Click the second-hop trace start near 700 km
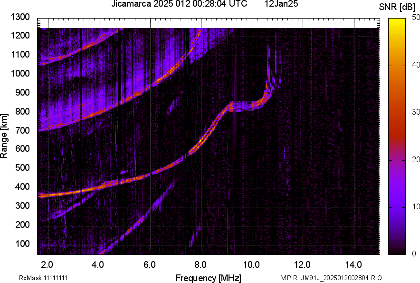Image resolution: width=420 pixels, height=283 pixels. point(43,130)
